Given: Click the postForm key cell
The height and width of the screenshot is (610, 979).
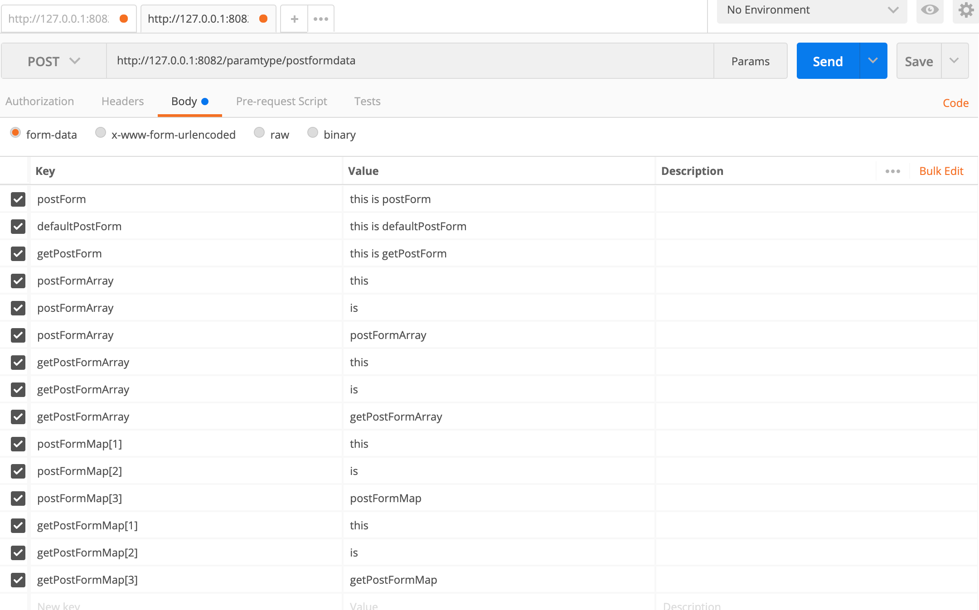Looking at the screenshot, I should 186,199.
